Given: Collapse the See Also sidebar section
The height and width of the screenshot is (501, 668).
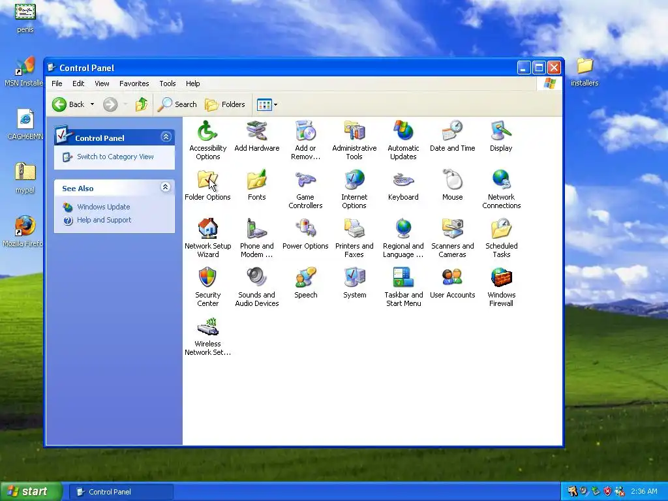Looking at the screenshot, I should coord(166,187).
